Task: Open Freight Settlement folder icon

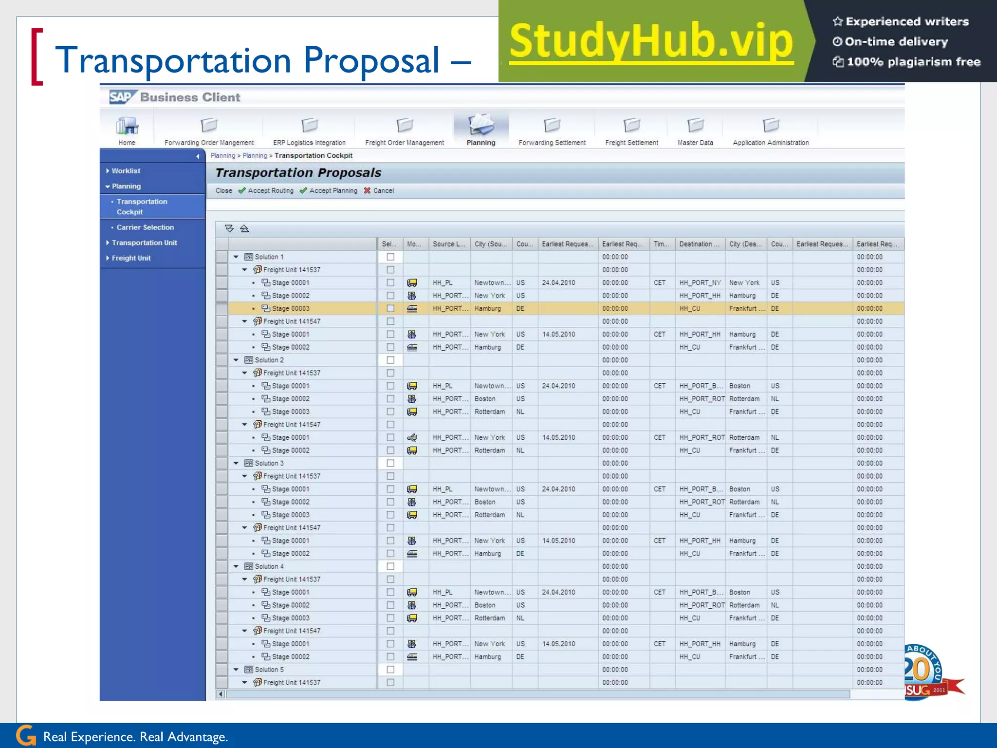Action: click(632, 125)
